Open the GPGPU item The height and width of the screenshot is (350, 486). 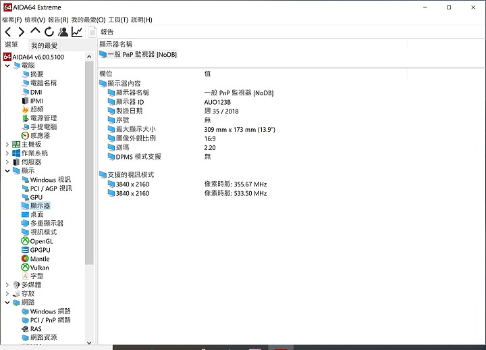pyautogui.click(x=36, y=250)
